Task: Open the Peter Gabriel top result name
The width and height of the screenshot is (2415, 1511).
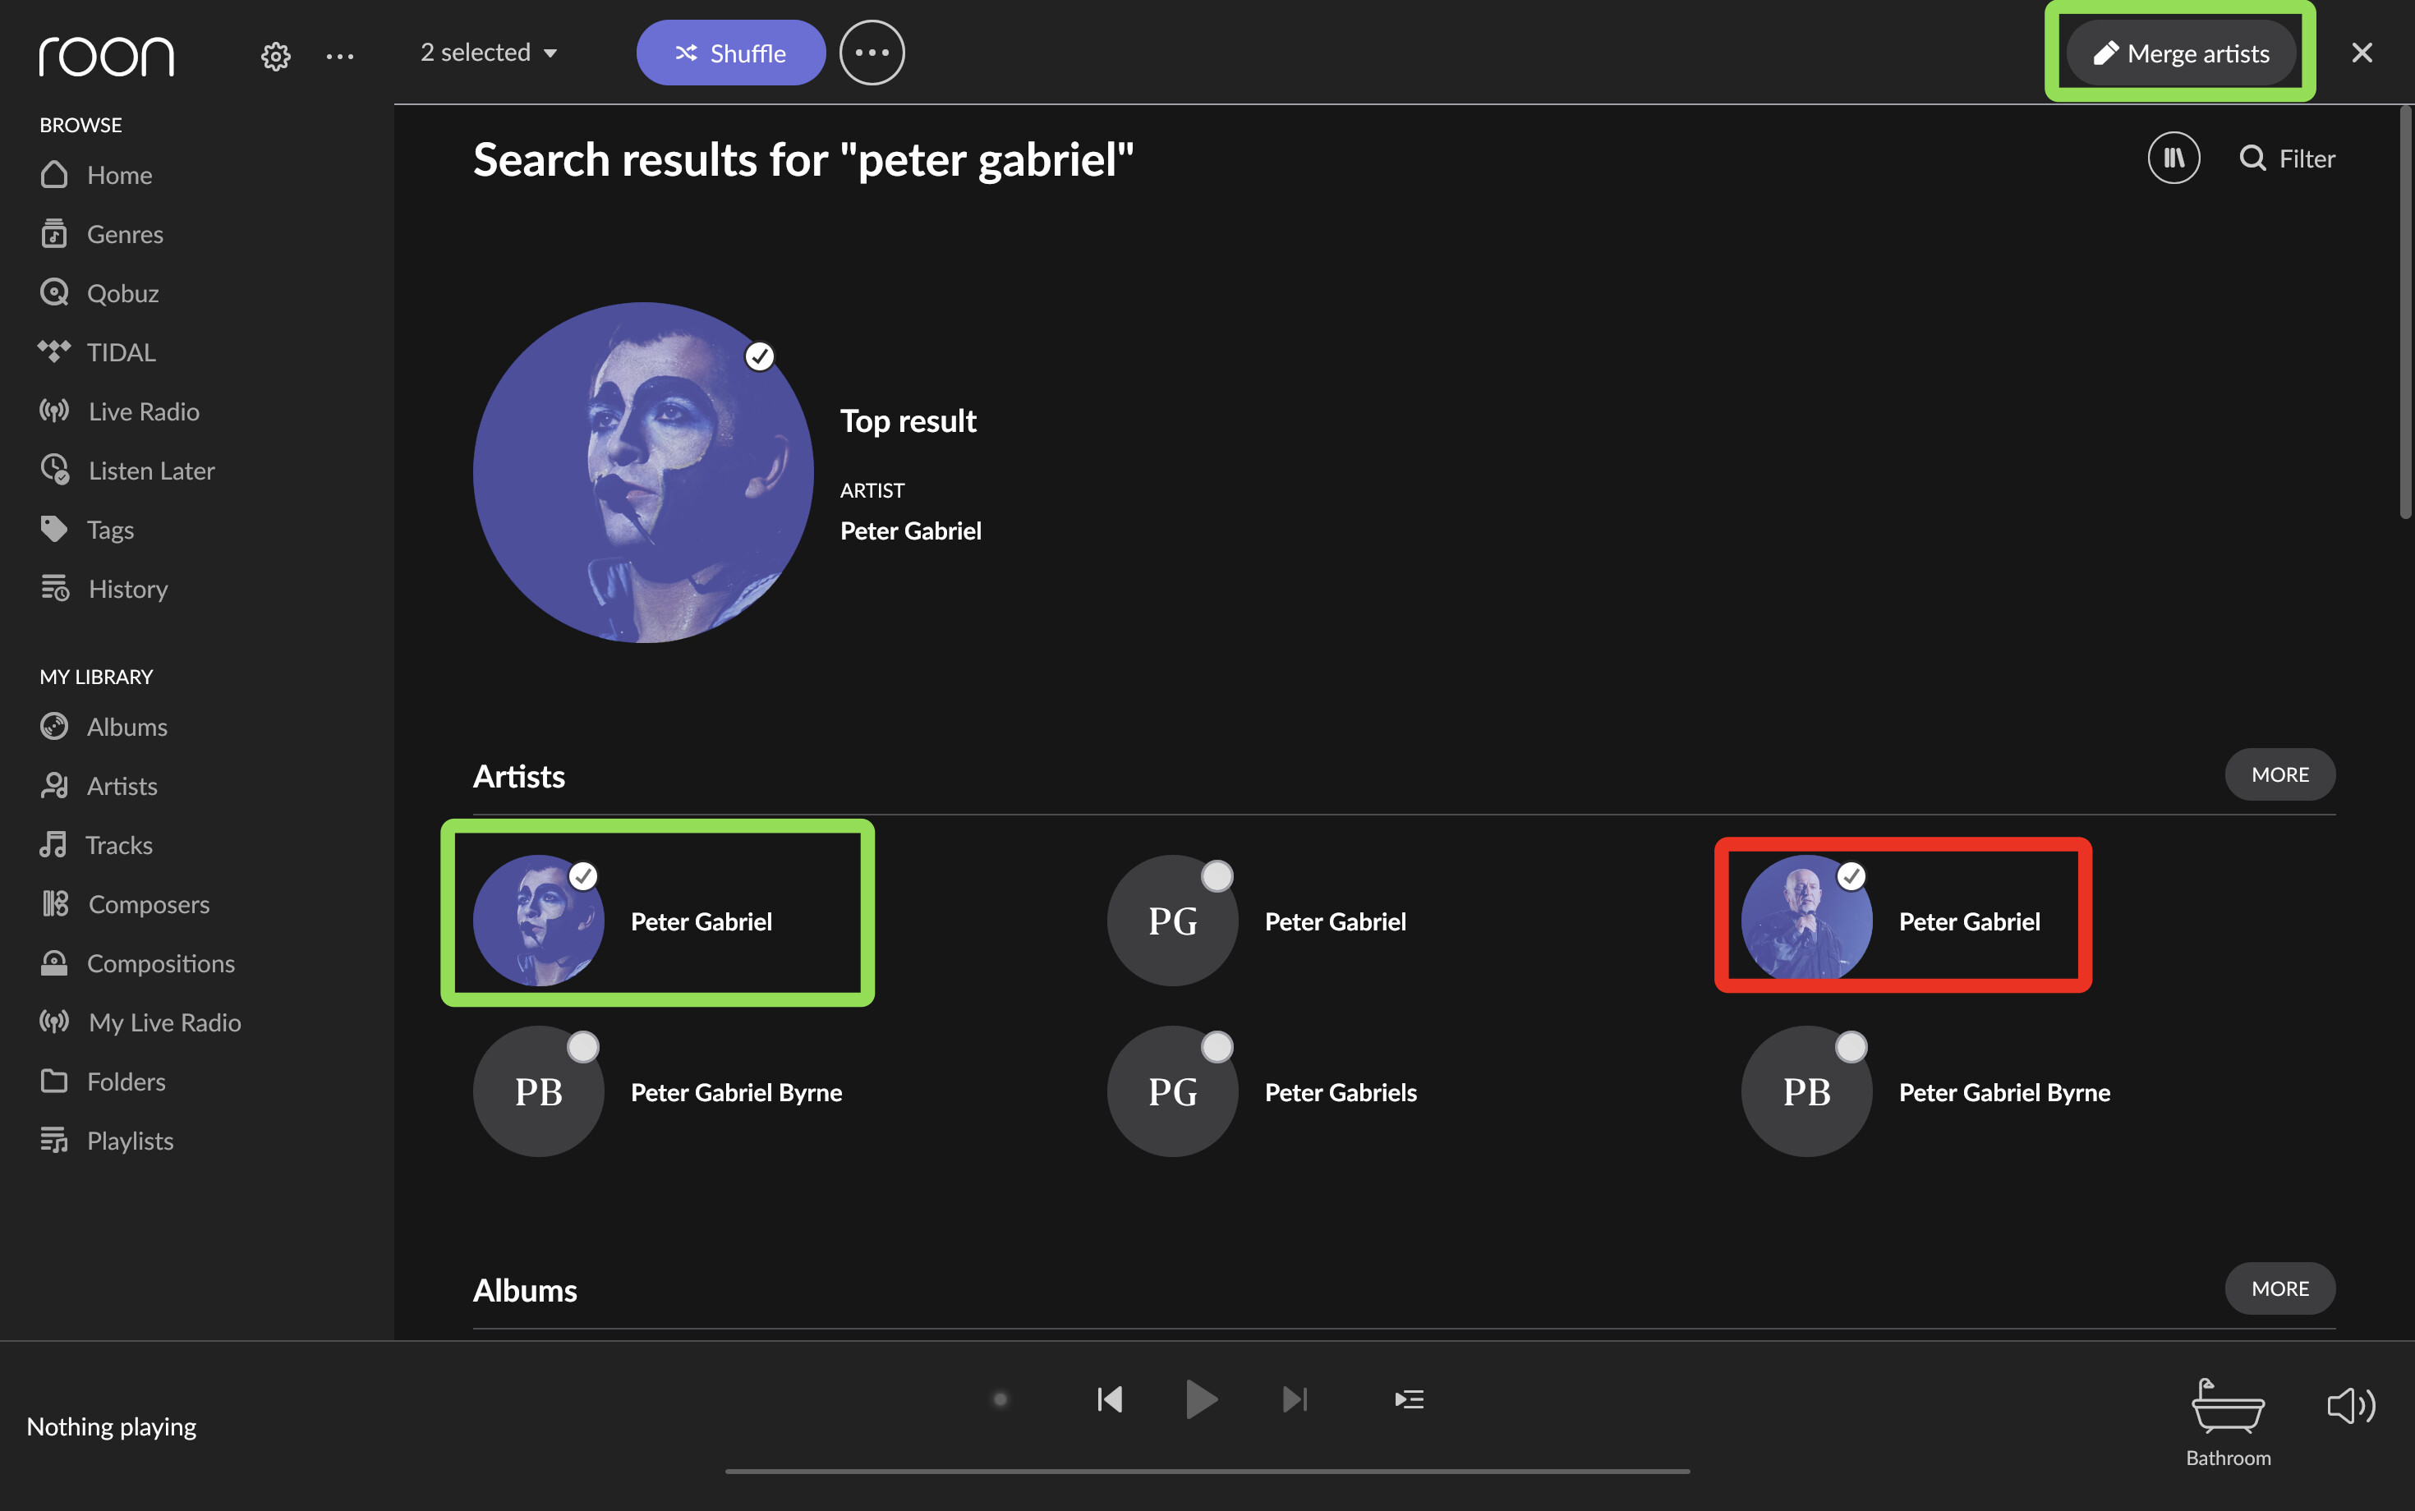Action: coord(911,530)
